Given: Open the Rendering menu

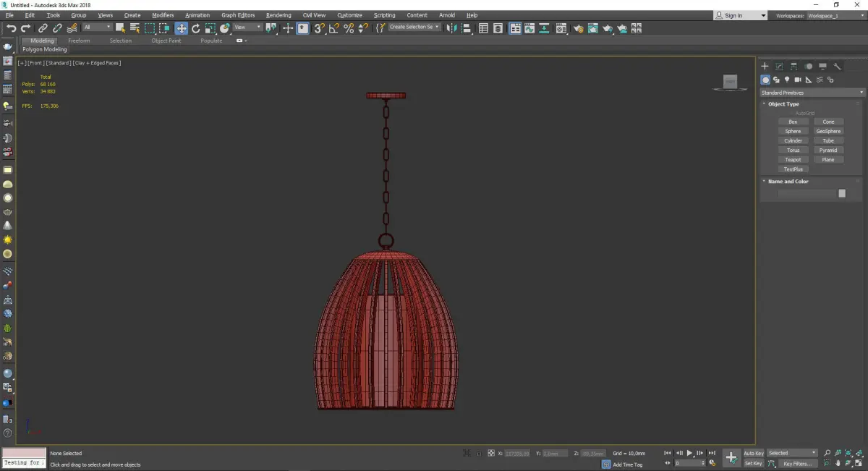Looking at the screenshot, I should pos(278,15).
